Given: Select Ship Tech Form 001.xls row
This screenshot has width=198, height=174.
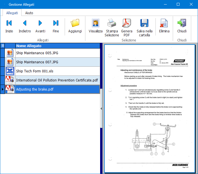Looking at the screenshot, I should 52,71.
